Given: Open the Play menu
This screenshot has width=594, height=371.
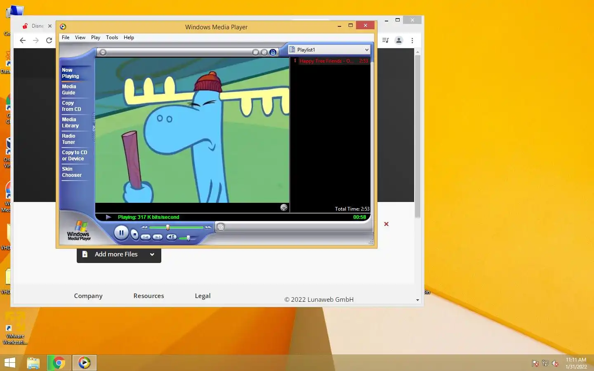Looking at the screenshot, I should [96, 38].
